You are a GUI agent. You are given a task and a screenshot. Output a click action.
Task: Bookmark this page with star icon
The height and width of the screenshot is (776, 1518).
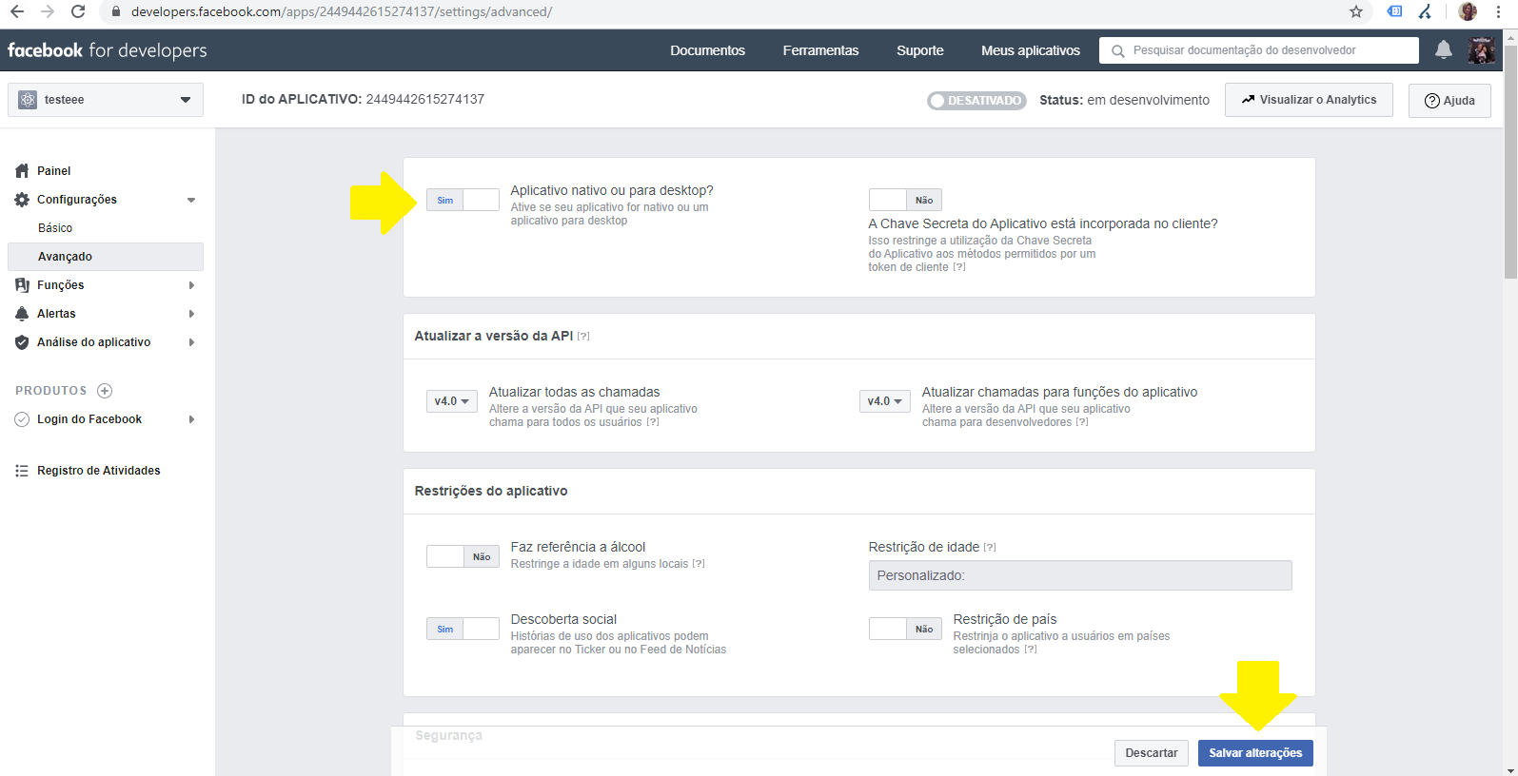1356,11
